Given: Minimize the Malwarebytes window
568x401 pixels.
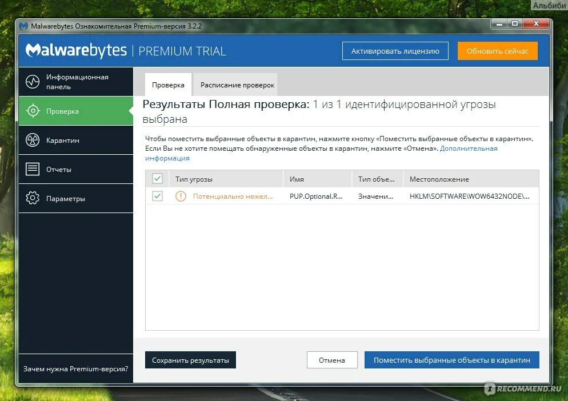Looking at the screenshot, I should point(499,24).
